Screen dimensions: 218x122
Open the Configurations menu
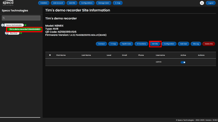tap(87, 3)
